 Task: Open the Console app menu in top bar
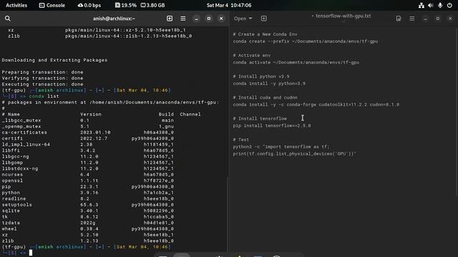(x=52, y=5)
